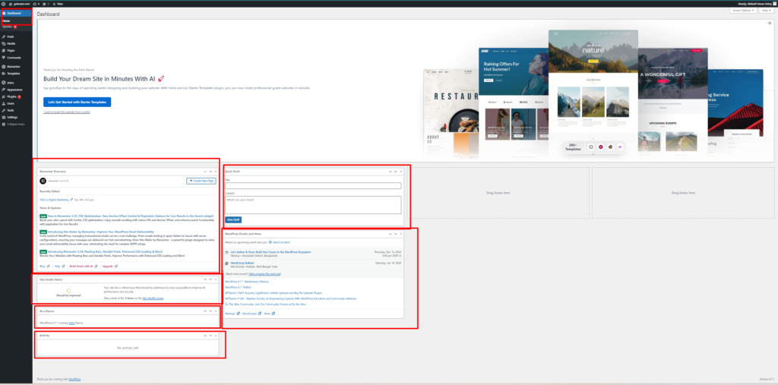778x385 pixels.
Task: Open WordPress 6.7.1 Maintenance Release news
Action: [247, 281]
